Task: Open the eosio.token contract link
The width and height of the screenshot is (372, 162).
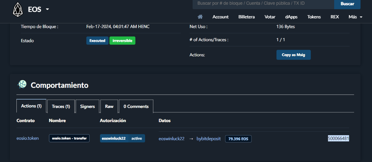Action: click(28, 138)
